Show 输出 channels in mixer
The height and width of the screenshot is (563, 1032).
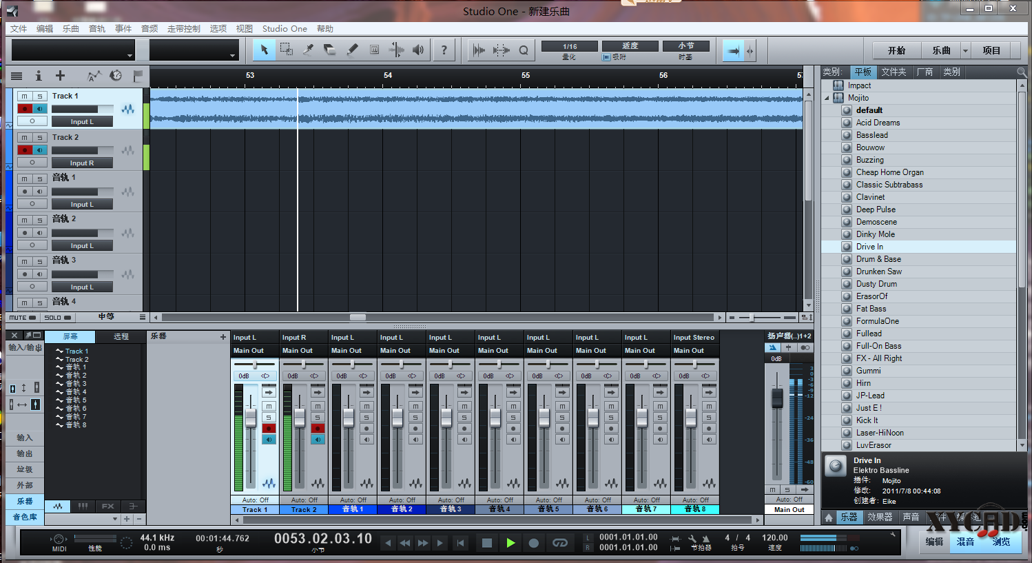click(x=25, y=453)
